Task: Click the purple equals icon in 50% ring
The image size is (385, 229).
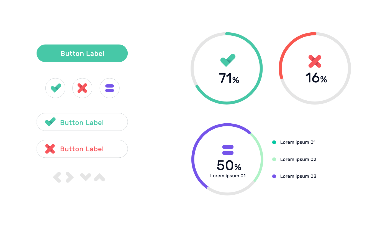Action: point(228,150)
